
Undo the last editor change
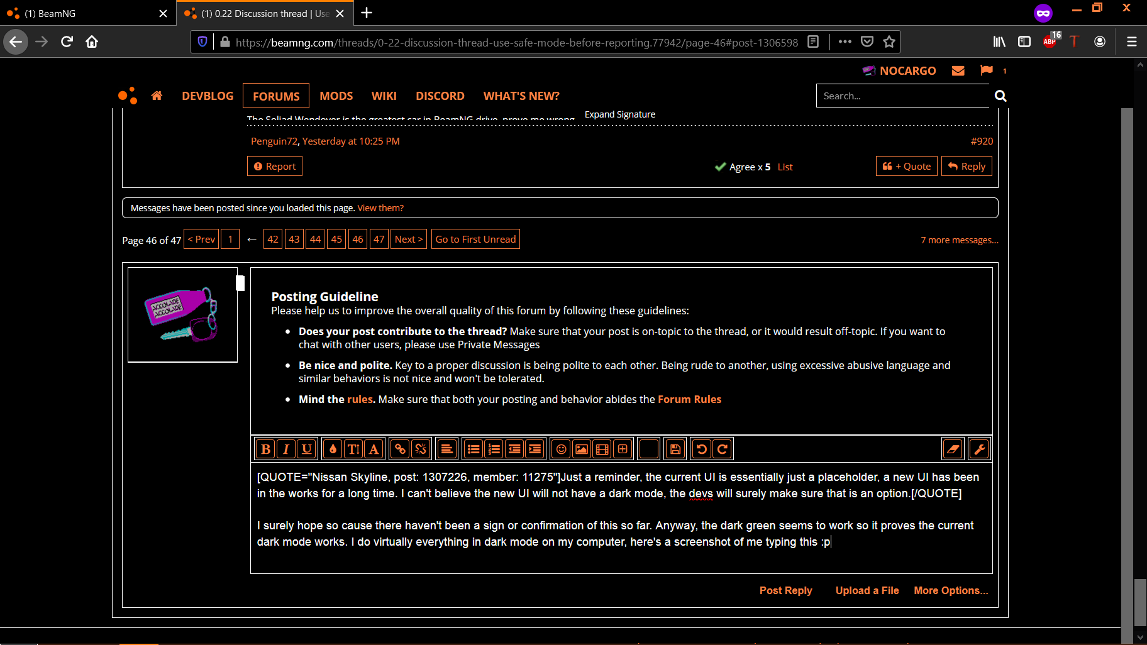click(x=702, y=449)
